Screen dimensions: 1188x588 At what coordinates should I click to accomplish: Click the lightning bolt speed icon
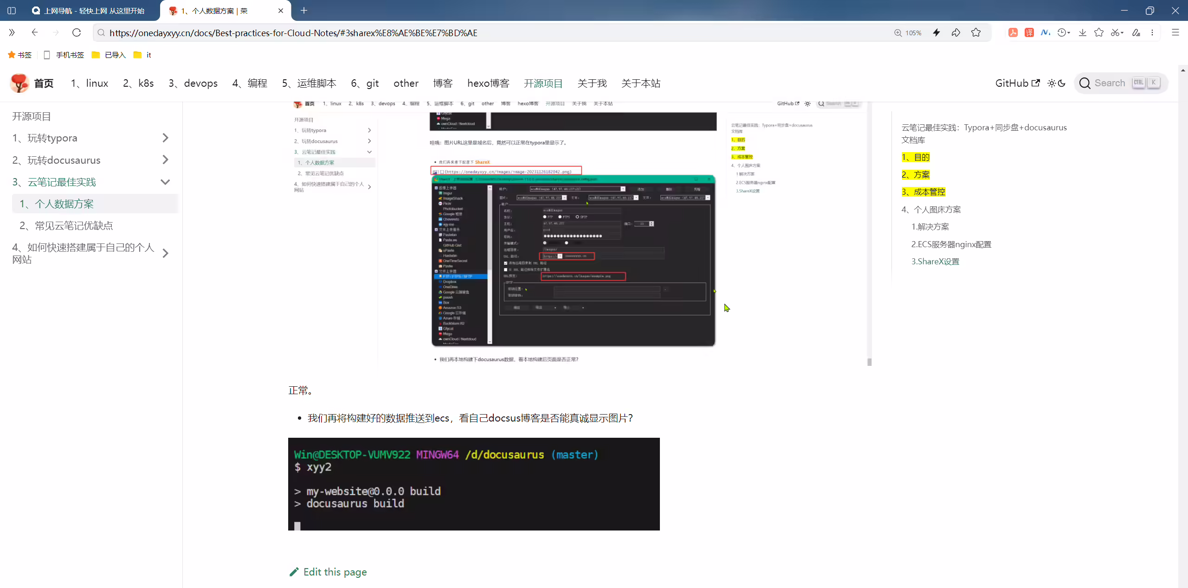point(936,32)
